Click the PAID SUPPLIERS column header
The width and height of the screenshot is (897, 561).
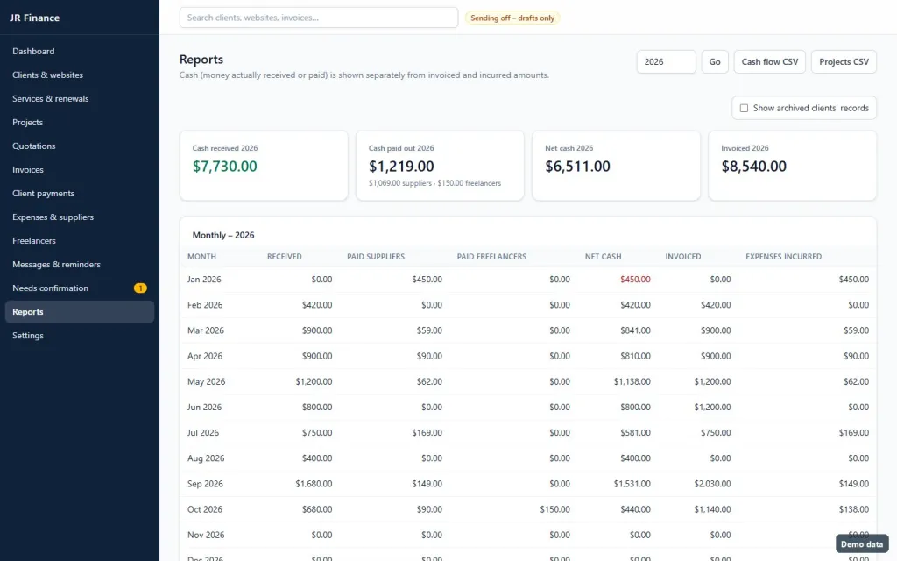point(375,257)
